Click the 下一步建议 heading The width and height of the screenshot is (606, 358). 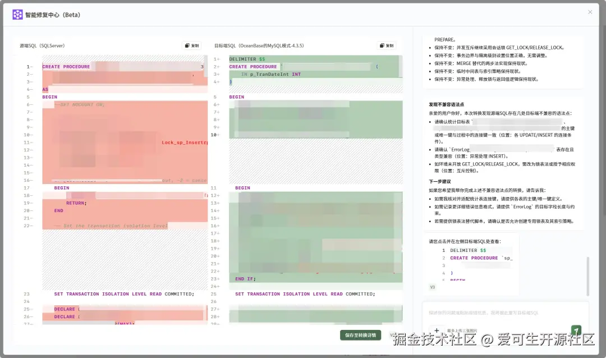point(440,181)
